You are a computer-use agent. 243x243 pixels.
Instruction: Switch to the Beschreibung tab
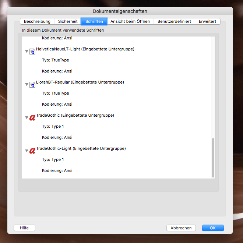37,21
